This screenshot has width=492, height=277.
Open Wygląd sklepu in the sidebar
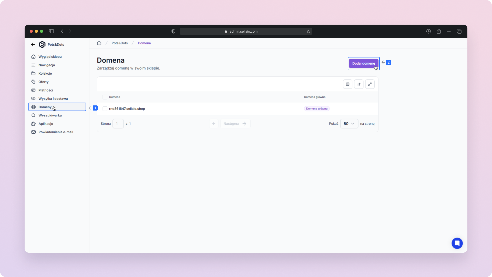pyautogui.click(x=50, y=57)
